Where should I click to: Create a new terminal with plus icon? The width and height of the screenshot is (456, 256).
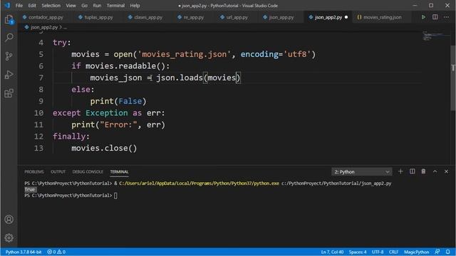pyautogui.click(x=400, y=171)
